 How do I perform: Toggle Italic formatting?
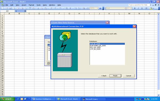pos(138,8)
